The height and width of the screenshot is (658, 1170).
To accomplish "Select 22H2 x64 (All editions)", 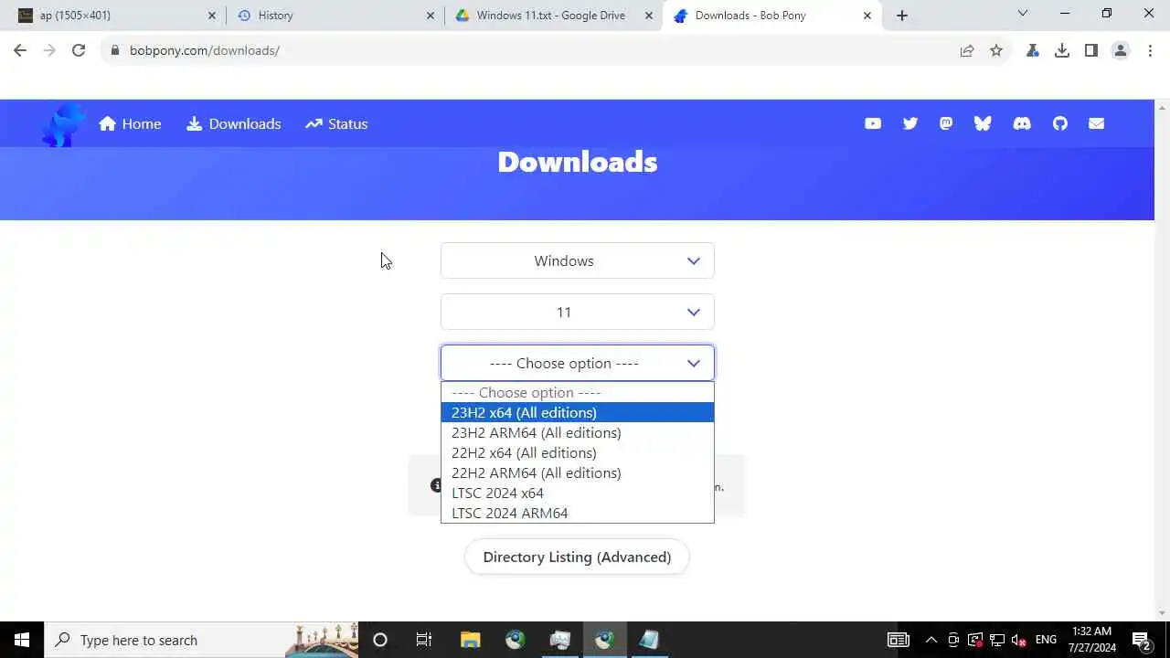I will coord(577,452).
